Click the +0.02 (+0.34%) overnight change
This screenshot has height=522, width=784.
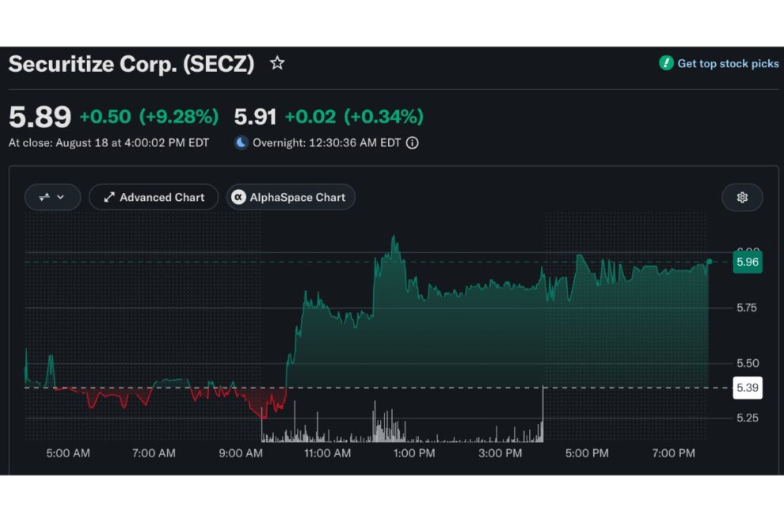click(x=354, y=117)
